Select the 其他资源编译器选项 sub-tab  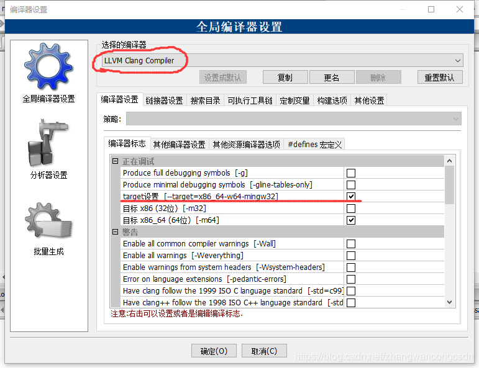(246, 145)
